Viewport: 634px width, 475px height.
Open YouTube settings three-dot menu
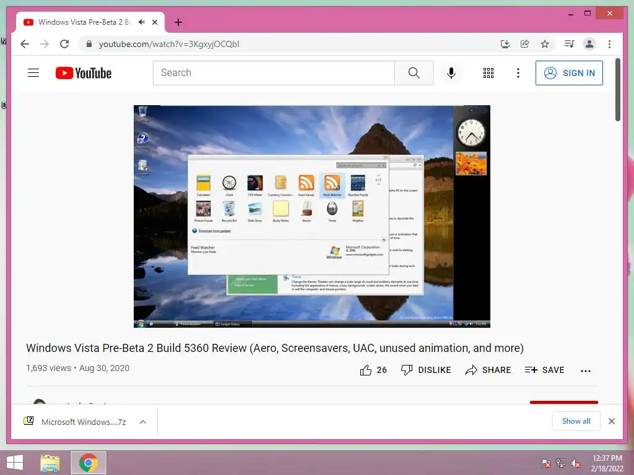(x=518, y=73)
